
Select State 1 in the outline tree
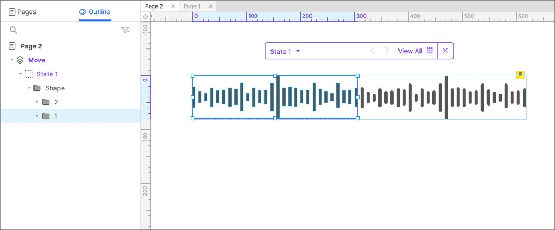click(x=47, y=74)
